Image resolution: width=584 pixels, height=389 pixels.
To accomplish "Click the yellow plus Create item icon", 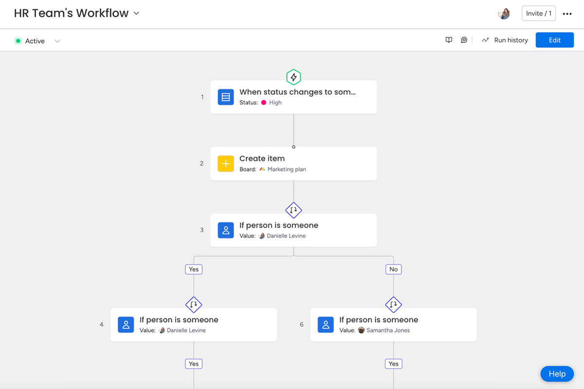I will tap(226, 164).
